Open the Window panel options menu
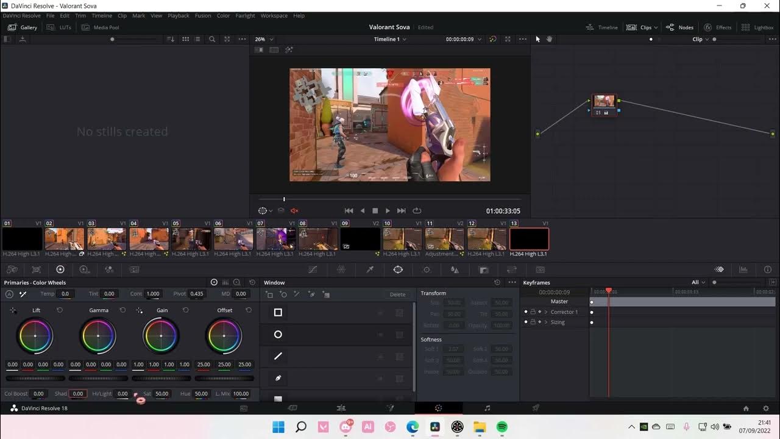The image size is (780, 439). click(512, 282)
